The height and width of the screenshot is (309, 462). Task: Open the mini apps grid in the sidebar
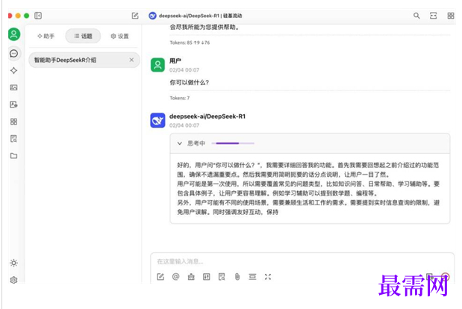[x=14, y=122]
